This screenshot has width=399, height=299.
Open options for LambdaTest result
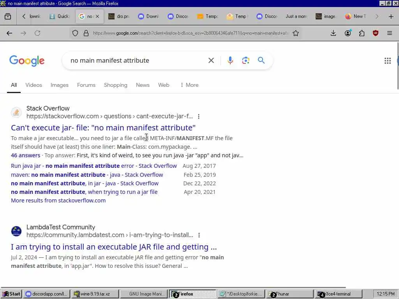[x=199, y=235]
